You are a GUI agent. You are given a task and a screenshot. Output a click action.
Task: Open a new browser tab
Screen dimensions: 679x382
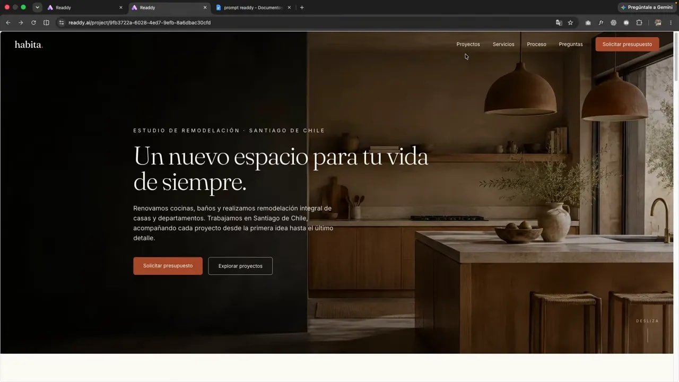tap(302, 7)
